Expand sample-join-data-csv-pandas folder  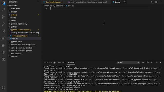click(x=23, y=45)
